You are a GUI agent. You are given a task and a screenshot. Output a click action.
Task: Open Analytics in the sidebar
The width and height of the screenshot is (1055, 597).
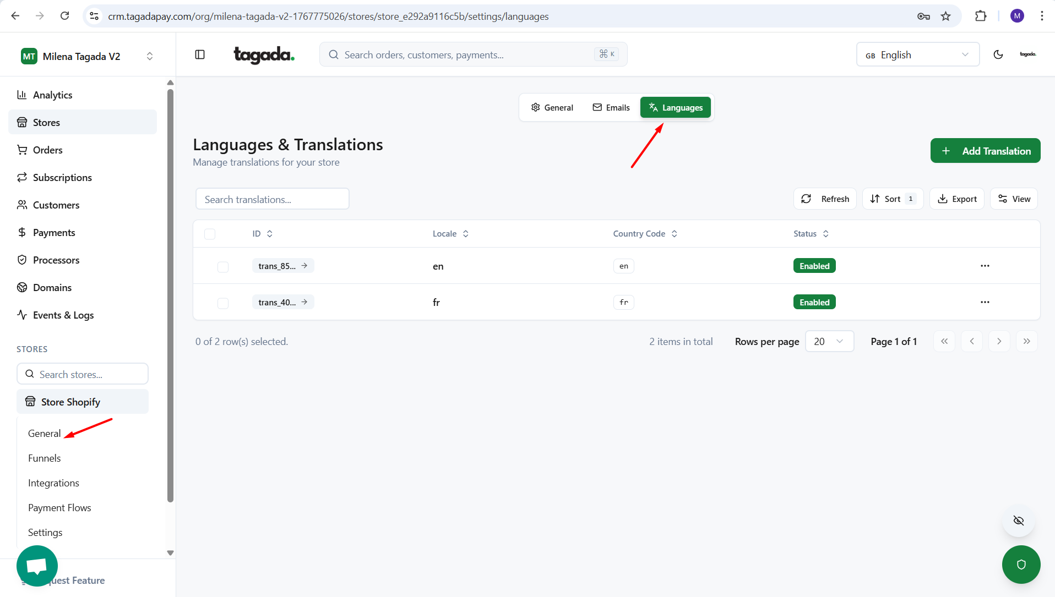[x=52, y=95]
